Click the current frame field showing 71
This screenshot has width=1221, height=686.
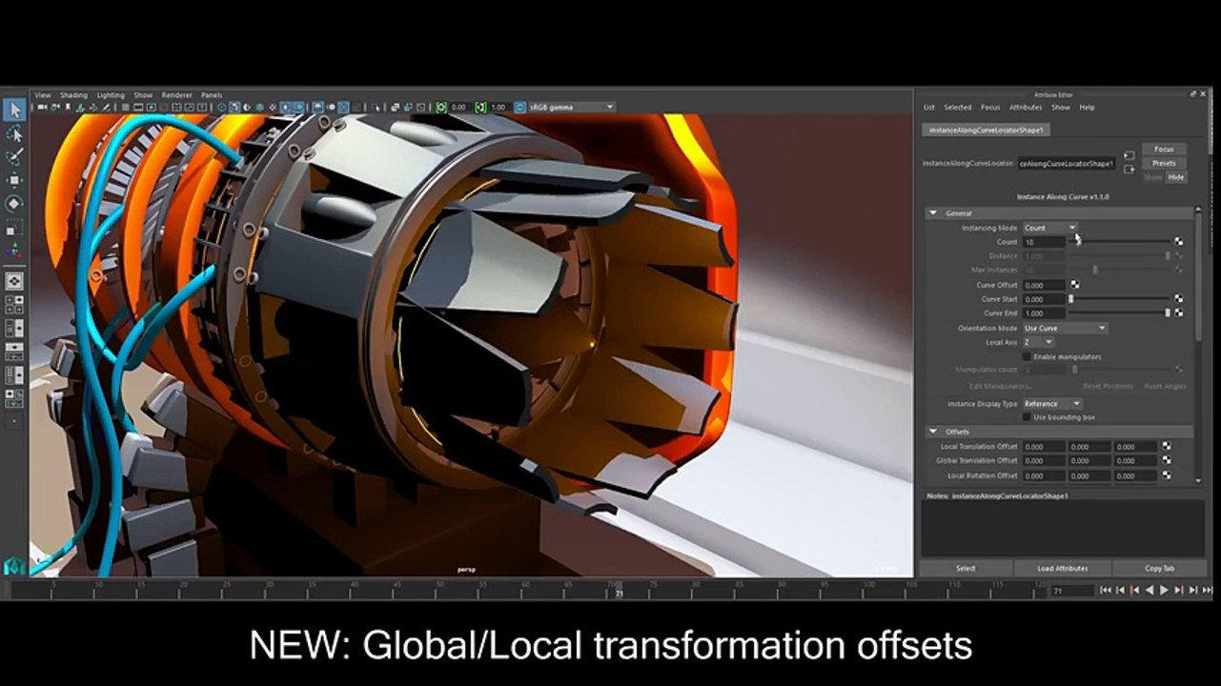(1072, 592)
